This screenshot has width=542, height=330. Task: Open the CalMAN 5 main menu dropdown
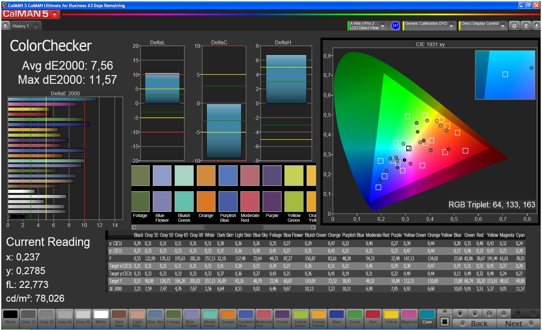point(55,14)
